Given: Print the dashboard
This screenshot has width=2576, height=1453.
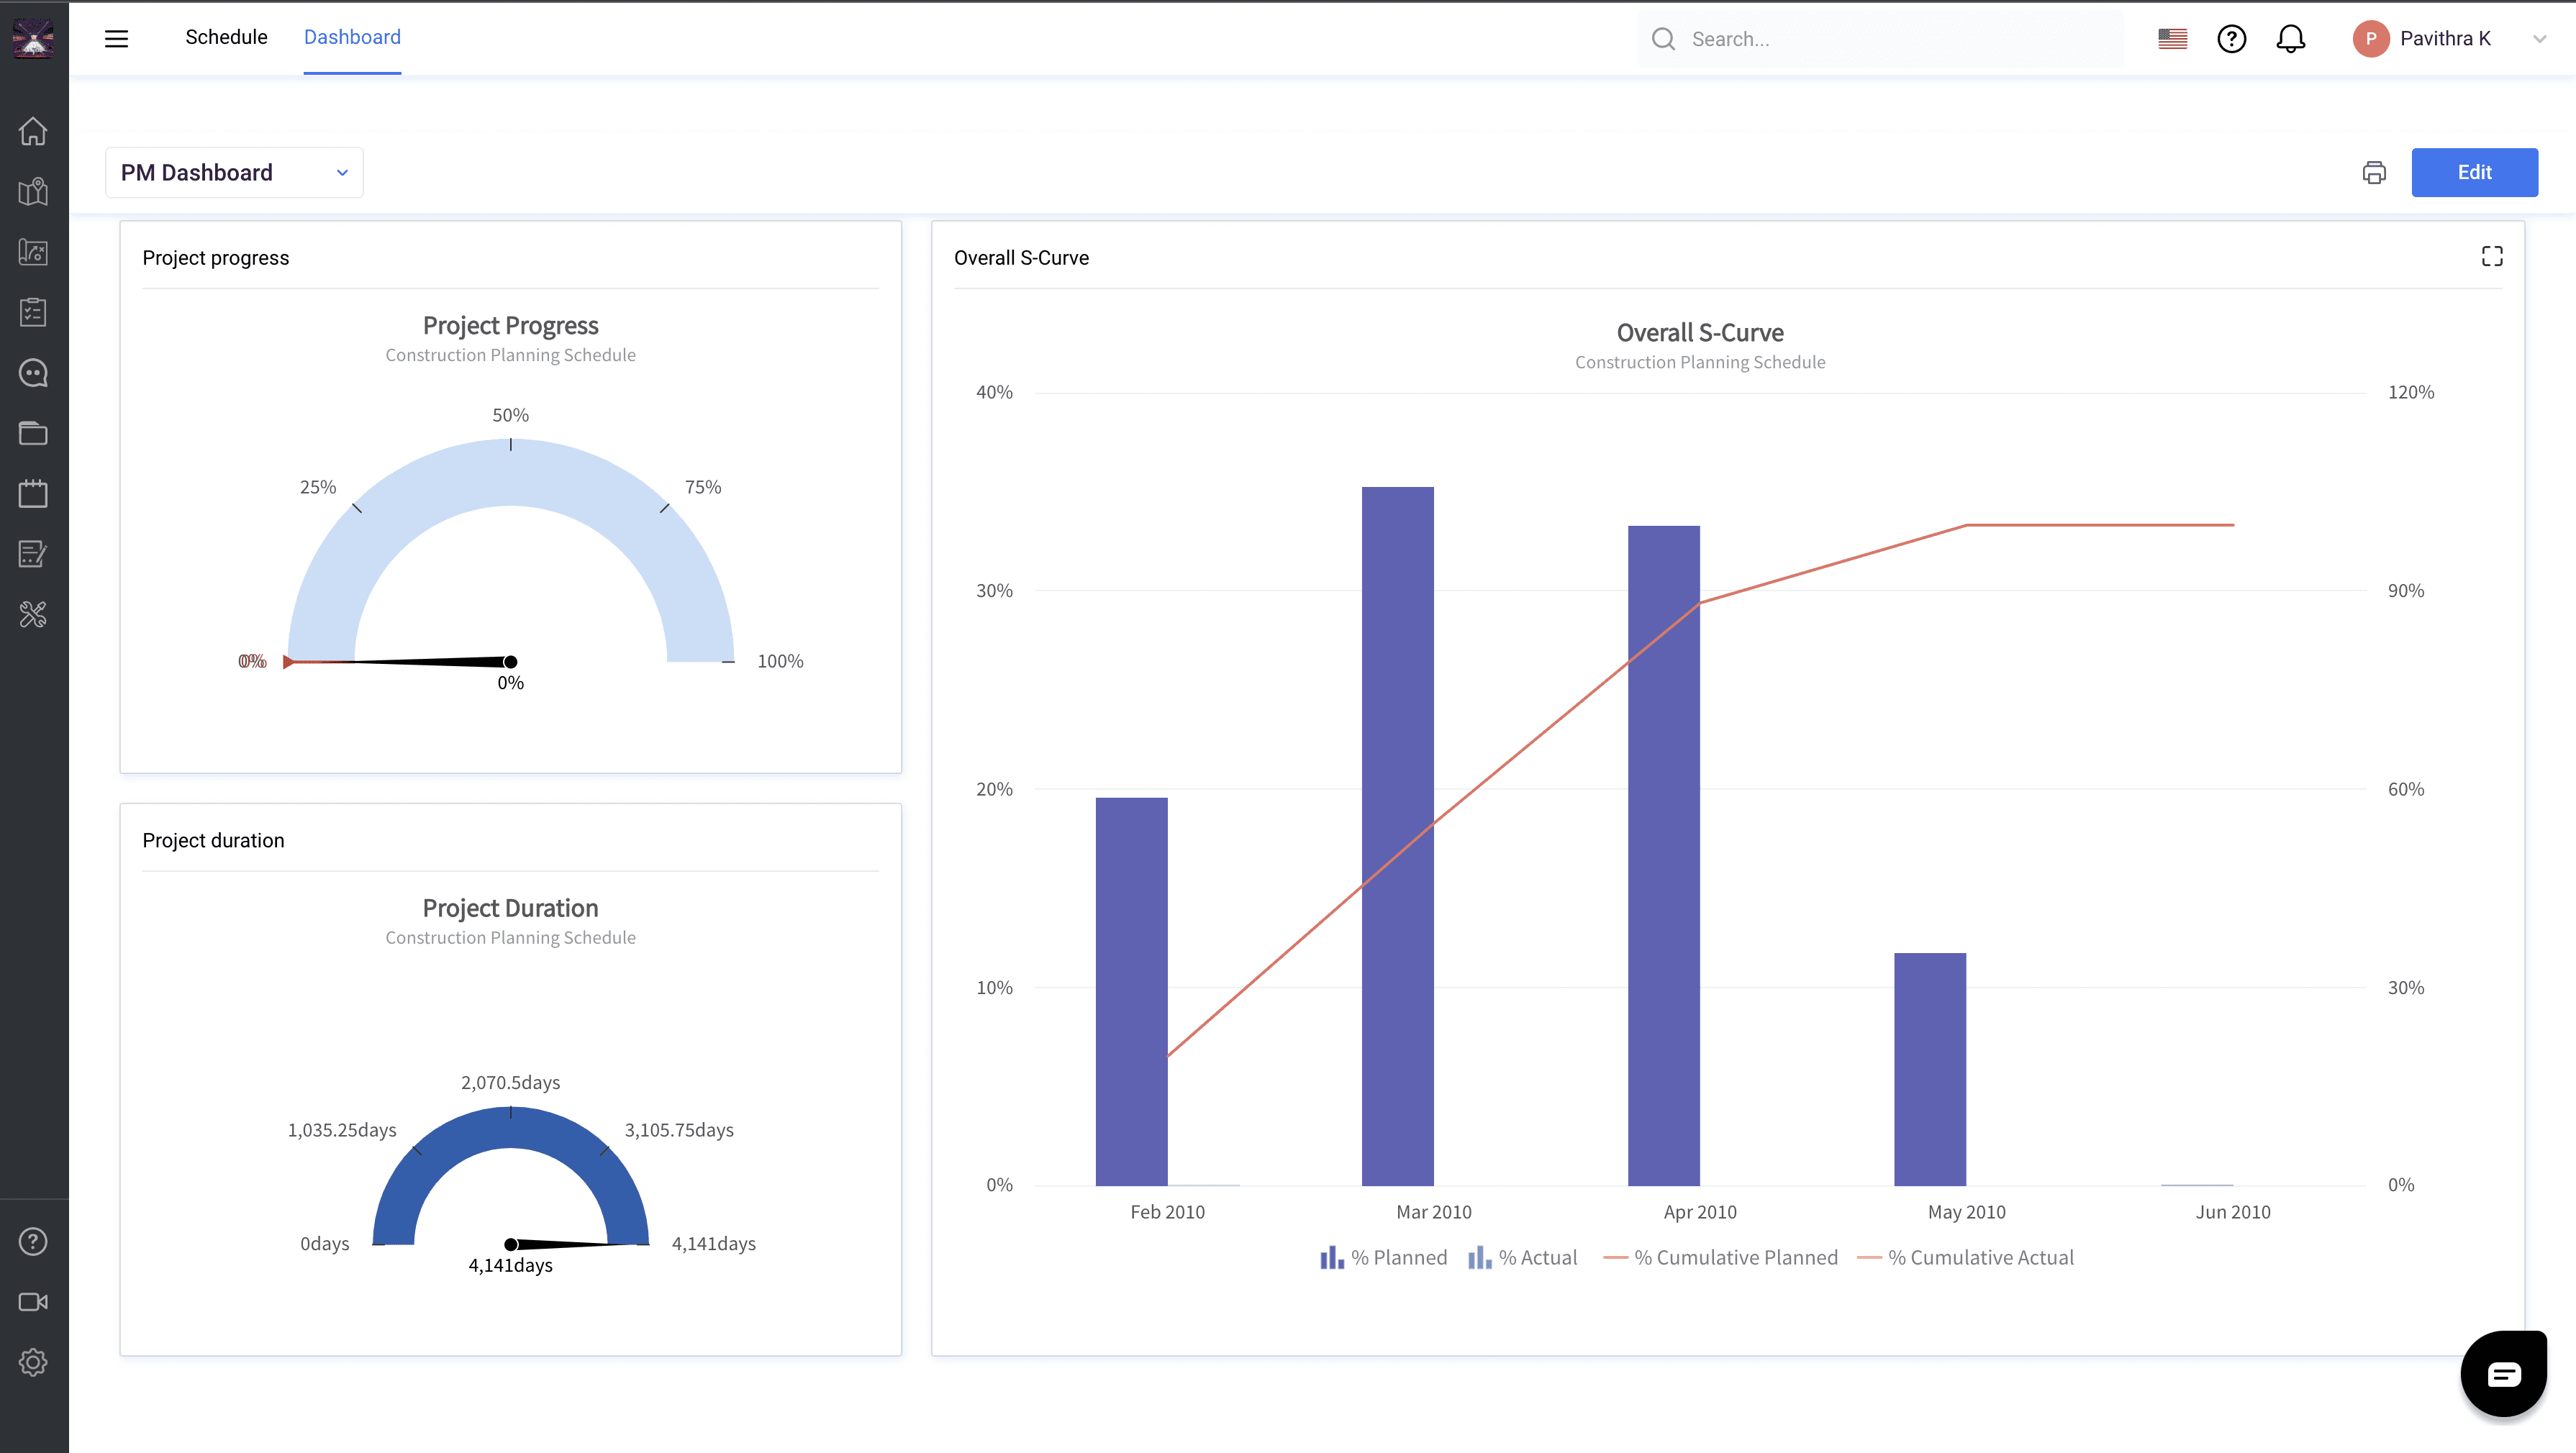Looking at the screenshot, I should tap(2373, 172).
